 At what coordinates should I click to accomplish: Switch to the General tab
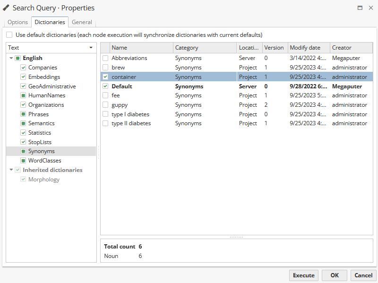tap(82, 22)
